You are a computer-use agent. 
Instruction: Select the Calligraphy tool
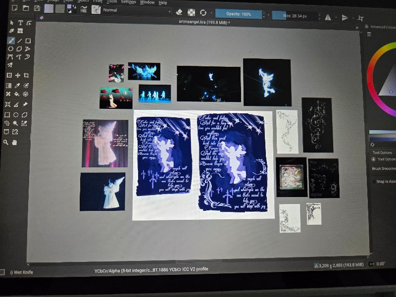pos(11,31)
